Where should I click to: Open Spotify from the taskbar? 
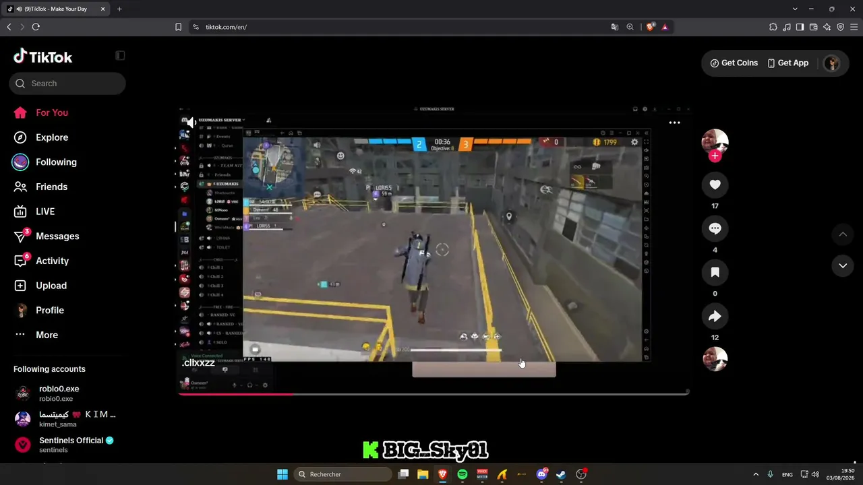pyautogui.click(x=463, y=474)
